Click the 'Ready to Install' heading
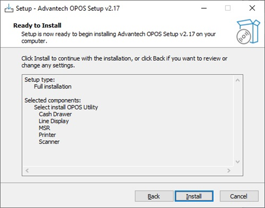This screenshot has width=265, height=208. (37, 25)
